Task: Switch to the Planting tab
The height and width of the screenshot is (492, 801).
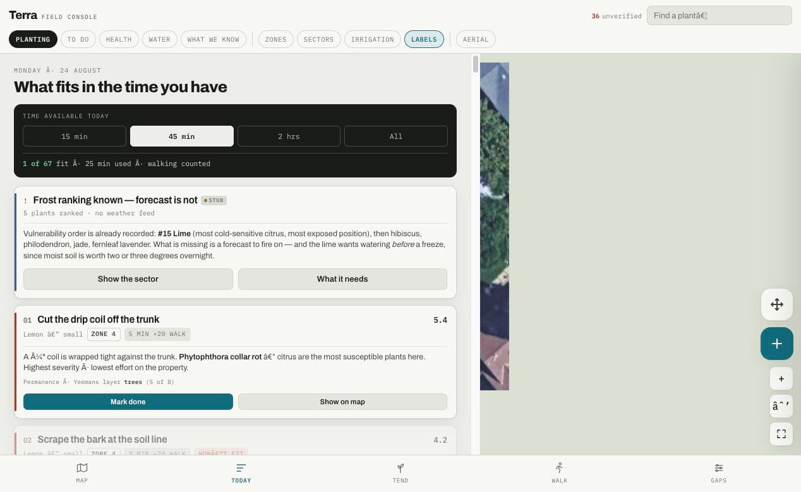Action: click(x=33, y=39)
